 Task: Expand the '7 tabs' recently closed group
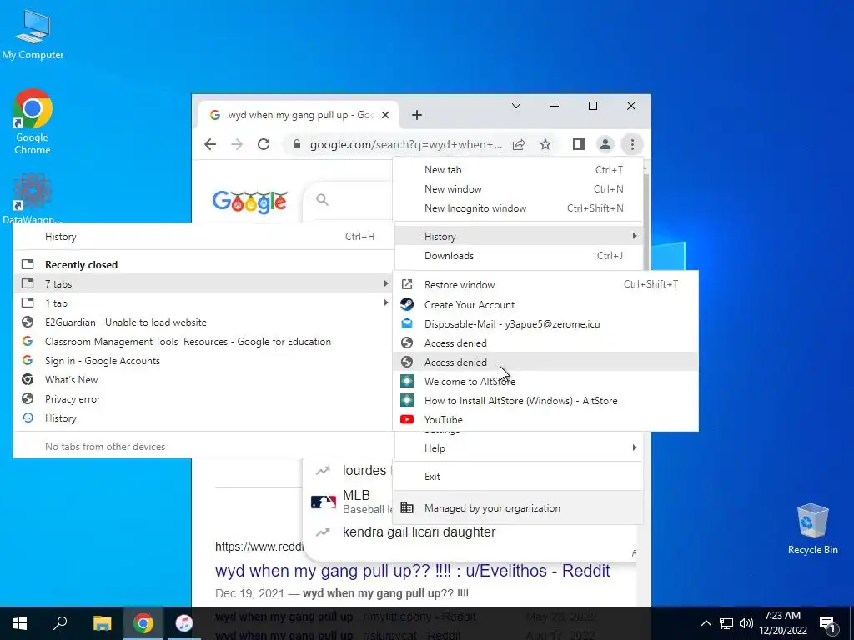(x=203, y=283)
